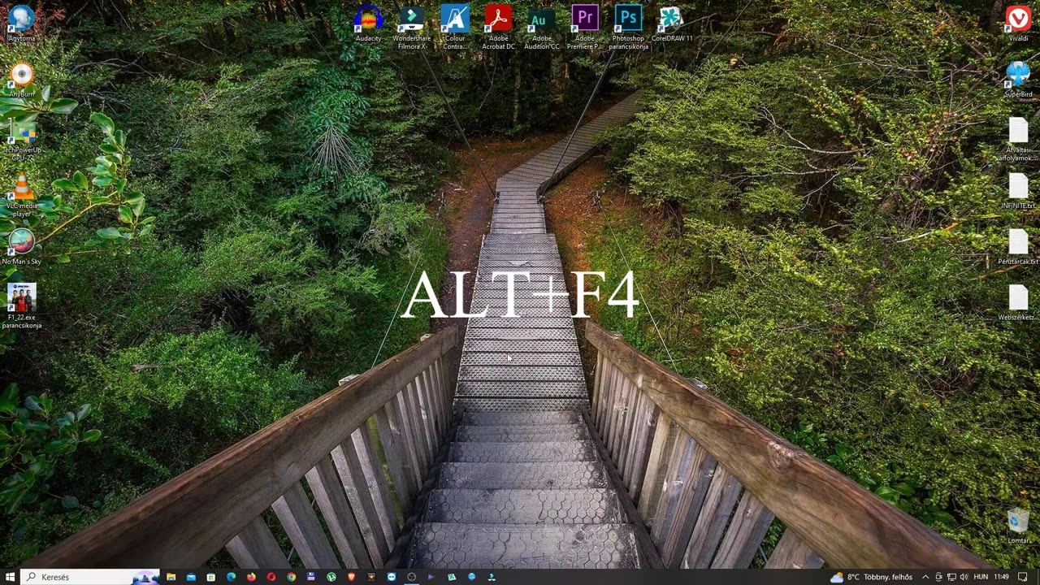1040x585 pixels.
Task: Launch the Colour Contrast shortcut
Action: [x=455, y=27]
